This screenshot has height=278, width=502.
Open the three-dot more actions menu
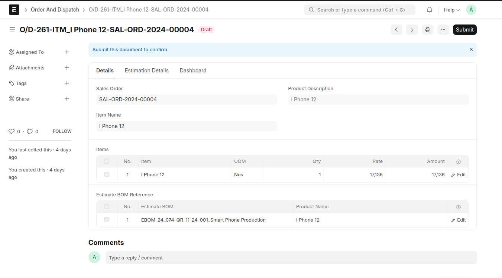(x=443, y=30)
